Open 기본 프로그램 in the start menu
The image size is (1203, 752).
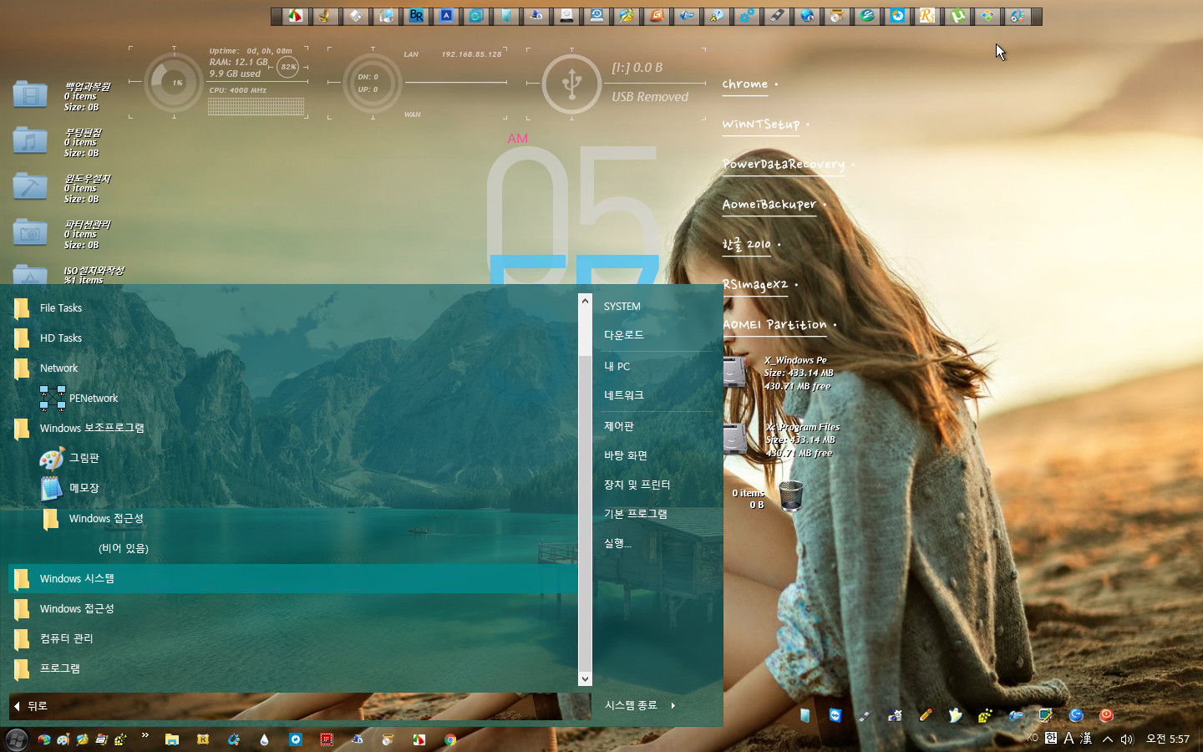pyautogui.click(x=636, y=514)
